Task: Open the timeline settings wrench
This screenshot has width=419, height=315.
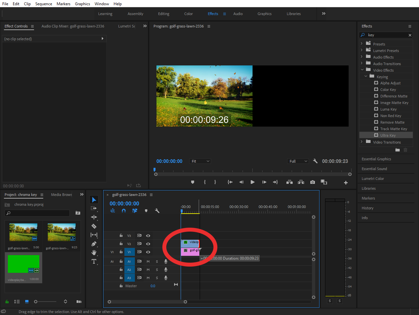Action: click(157, 211)
